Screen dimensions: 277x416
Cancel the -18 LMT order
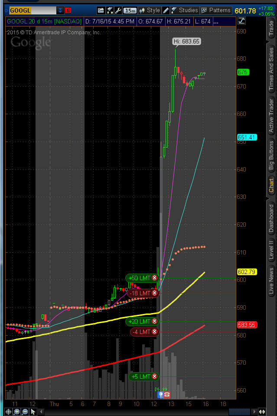(x=154, y=293)
